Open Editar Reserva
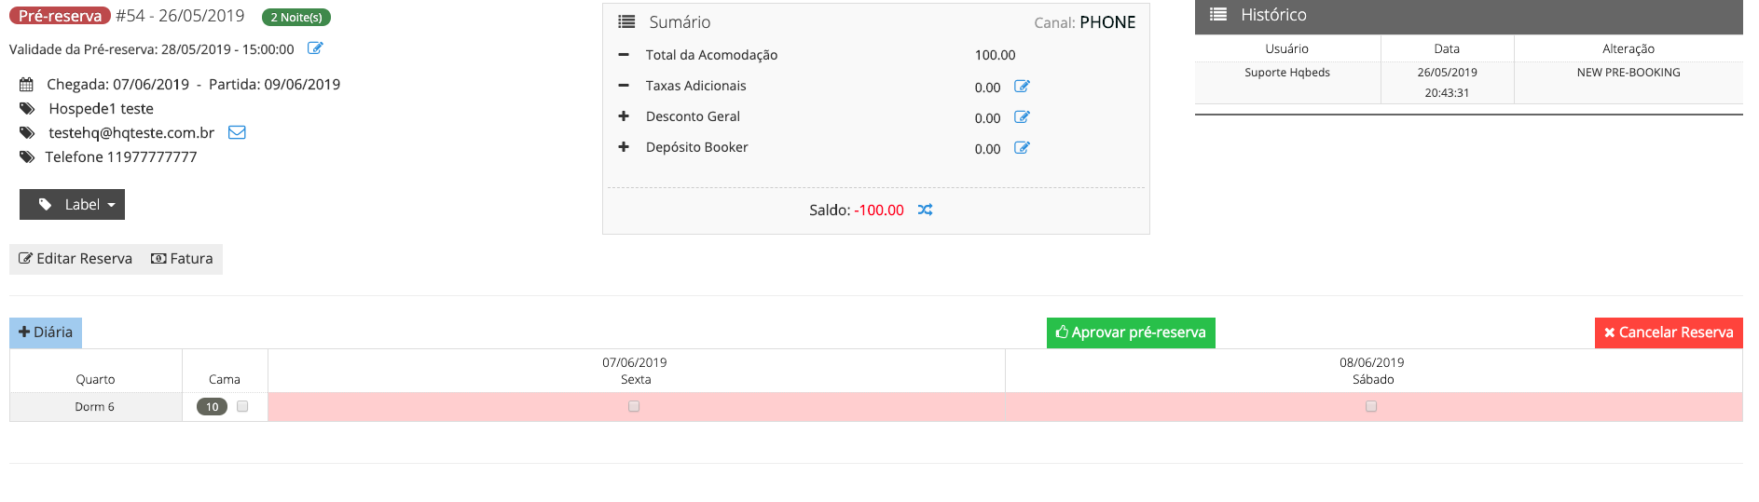 coord(76,259)
